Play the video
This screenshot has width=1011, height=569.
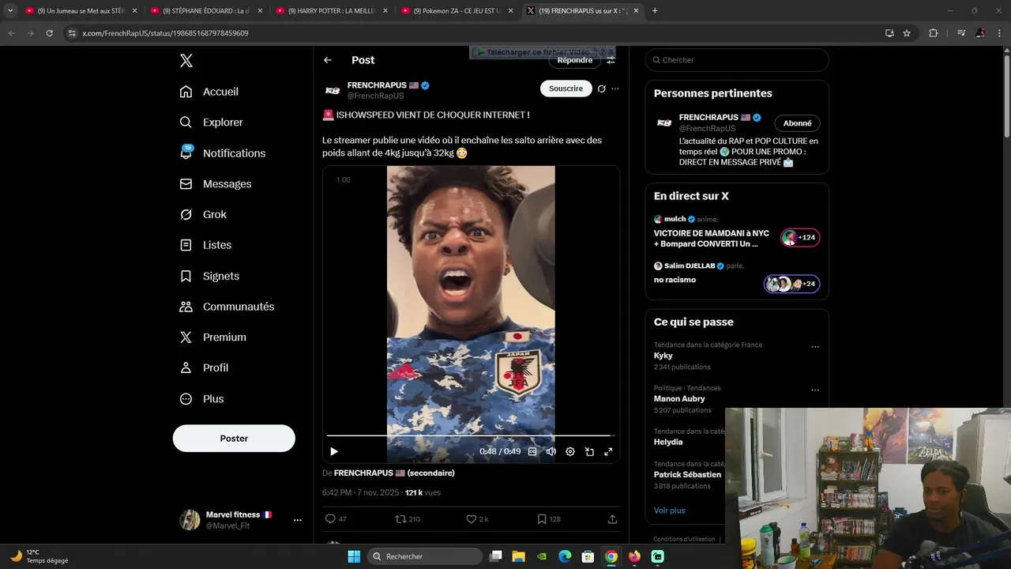coord(334,452)
